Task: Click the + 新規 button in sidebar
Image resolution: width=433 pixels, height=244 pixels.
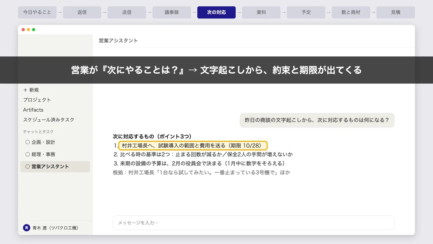Action: point(31,90)
